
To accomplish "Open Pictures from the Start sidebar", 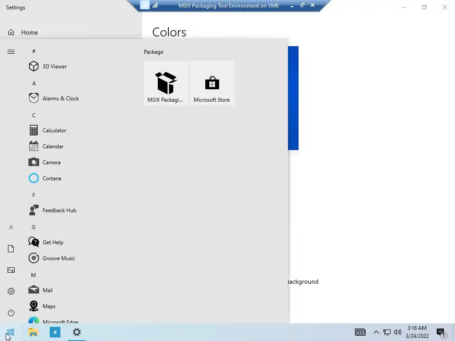I will 11,270.
